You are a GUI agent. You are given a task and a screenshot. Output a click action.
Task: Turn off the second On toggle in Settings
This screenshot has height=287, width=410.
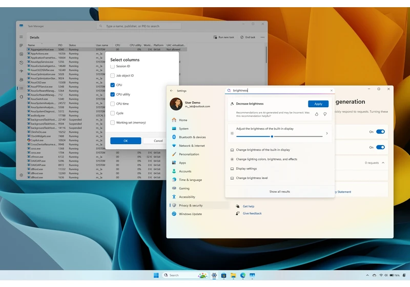pos(380,148)
